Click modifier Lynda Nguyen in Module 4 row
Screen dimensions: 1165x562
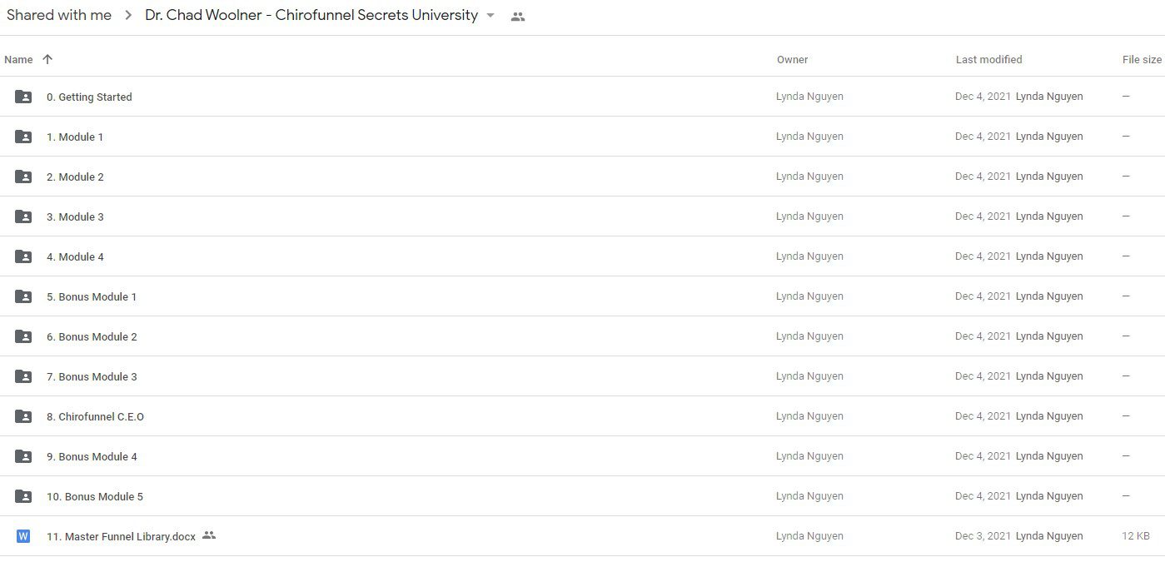[x=1049, y=256]
